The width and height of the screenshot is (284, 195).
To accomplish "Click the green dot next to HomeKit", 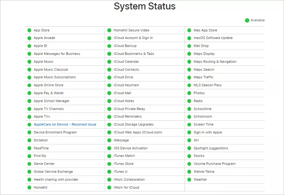I will [x=29, y=187].
